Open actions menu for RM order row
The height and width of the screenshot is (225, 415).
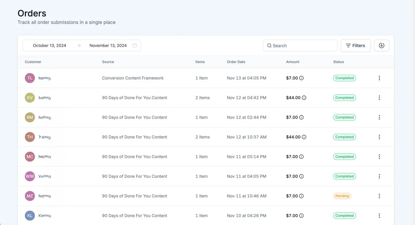click(379, 117)
